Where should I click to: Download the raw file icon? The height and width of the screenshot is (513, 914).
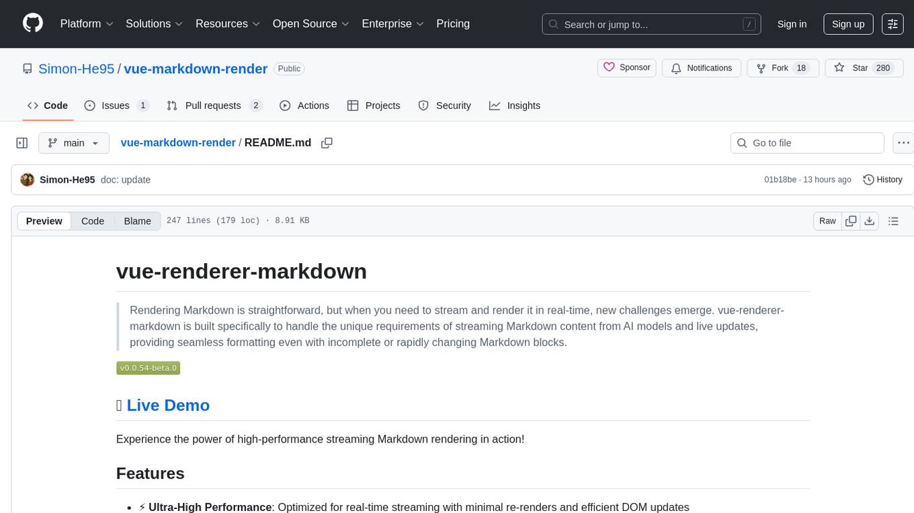869,221
